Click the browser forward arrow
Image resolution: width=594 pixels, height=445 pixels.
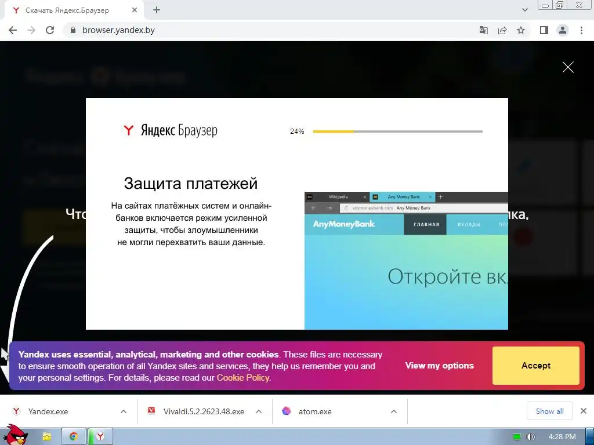tap(31, 30)
